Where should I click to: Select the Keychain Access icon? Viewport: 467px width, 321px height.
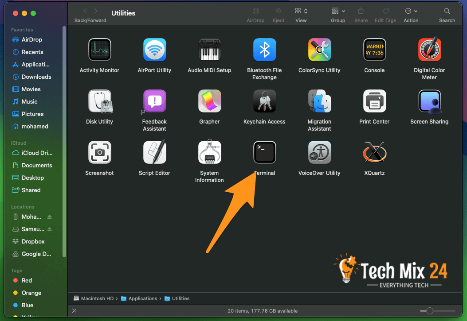click(264, 101)
